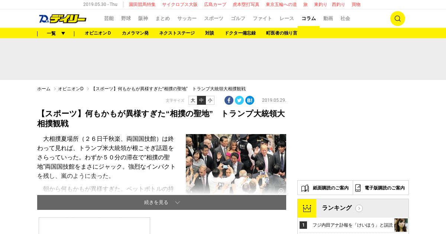The image size is (446, 234).
Task: Go to オピニオンD submenu
Action: 98,33
